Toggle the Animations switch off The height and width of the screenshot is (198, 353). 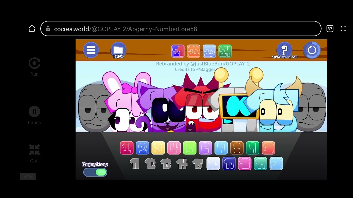pos(95,172)
